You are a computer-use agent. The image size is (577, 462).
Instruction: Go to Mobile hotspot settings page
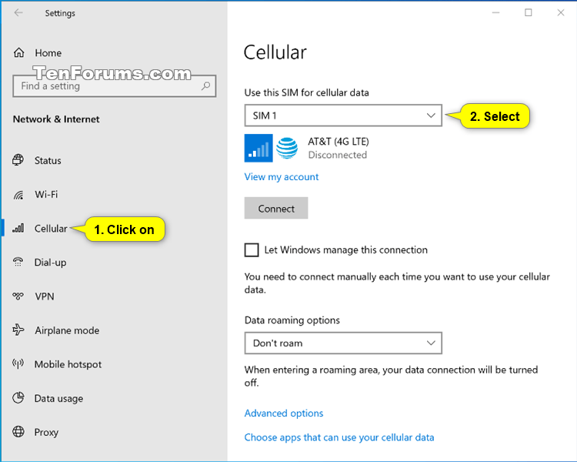pyautogui.click(x=68, y=364)
